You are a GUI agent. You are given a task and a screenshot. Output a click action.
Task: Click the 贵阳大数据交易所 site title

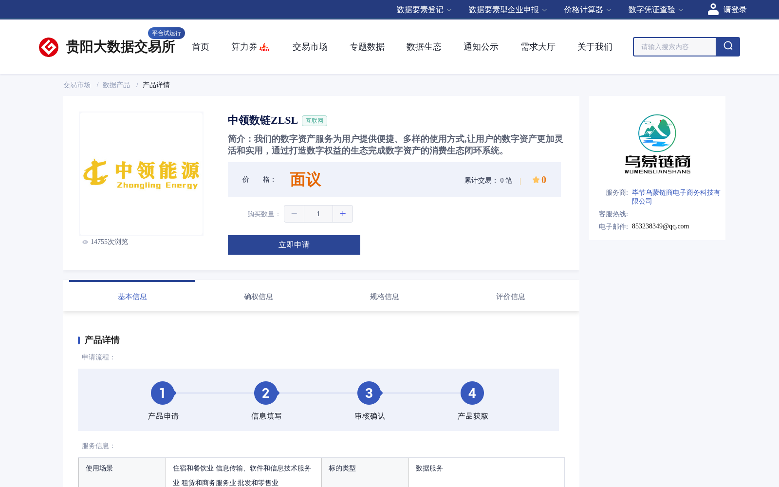point(120,47)
